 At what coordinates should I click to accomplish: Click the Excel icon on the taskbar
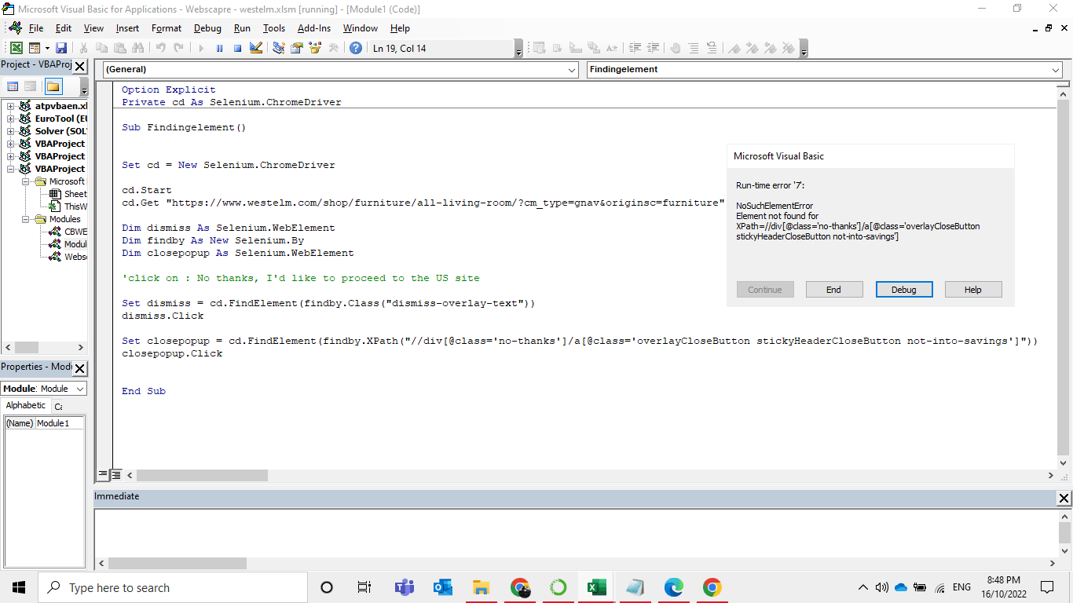[596, 587]
